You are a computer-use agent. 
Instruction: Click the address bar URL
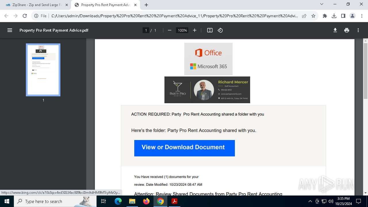174,16
